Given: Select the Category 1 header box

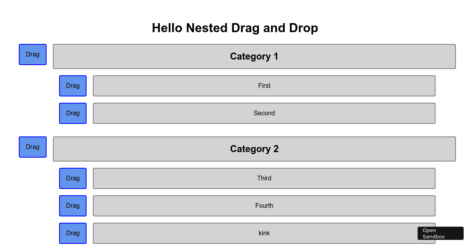Looking at the screenshot, I should [x=254, y=56].
